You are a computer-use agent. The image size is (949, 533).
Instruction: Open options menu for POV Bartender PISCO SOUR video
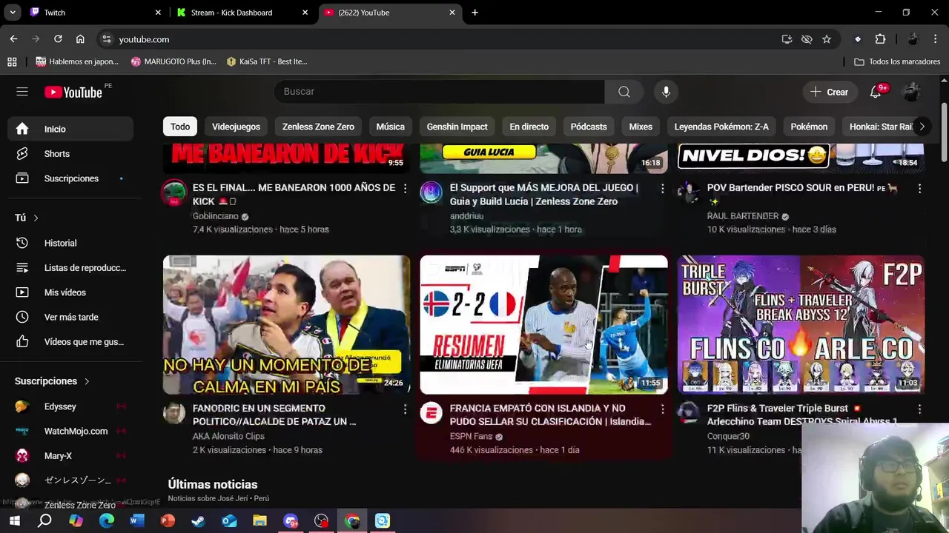click(919, 189)
